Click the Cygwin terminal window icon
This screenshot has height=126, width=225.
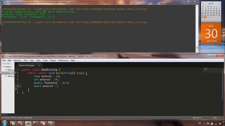click(x=3, y=2)
